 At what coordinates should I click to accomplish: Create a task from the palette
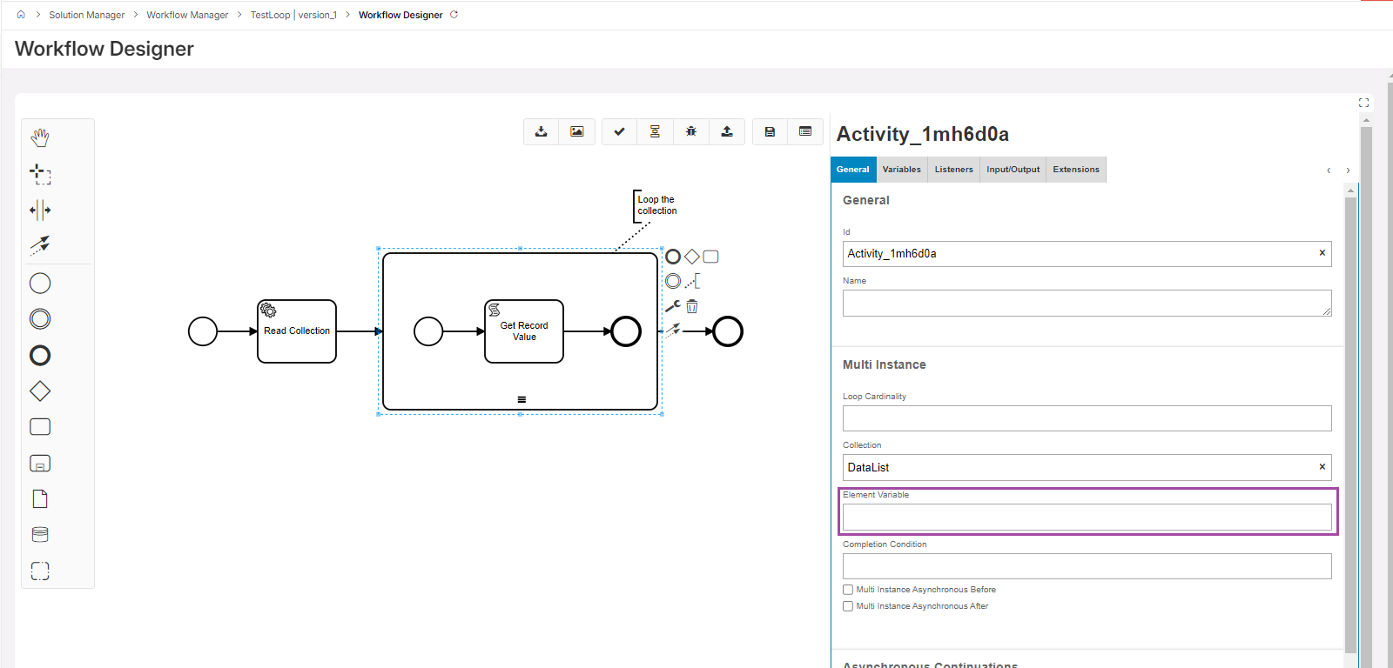pos(40,427)
